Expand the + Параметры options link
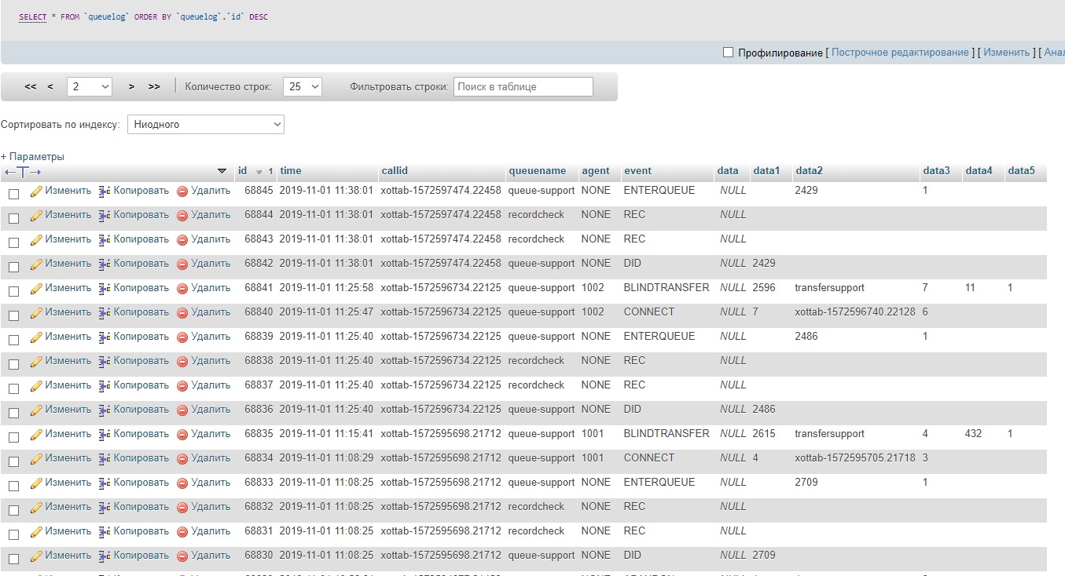Viewport: 1065px width, 576px height. click(33, 156)
